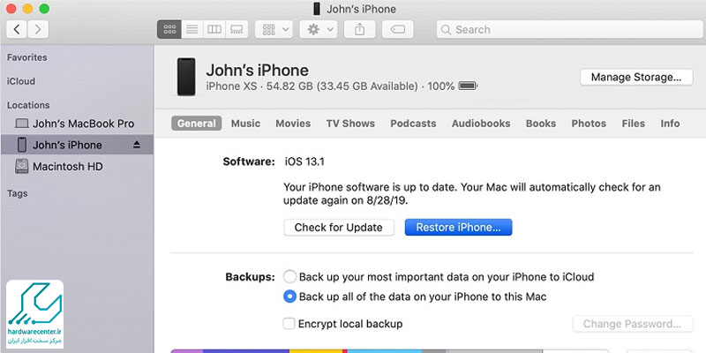
Task: Open the Files tab
Action: [x=633, y=124]
